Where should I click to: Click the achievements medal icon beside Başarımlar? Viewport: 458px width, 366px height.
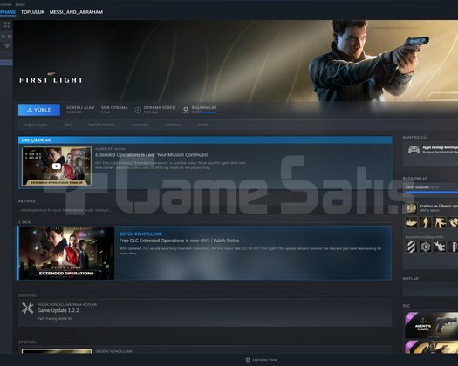pos(186,110)
